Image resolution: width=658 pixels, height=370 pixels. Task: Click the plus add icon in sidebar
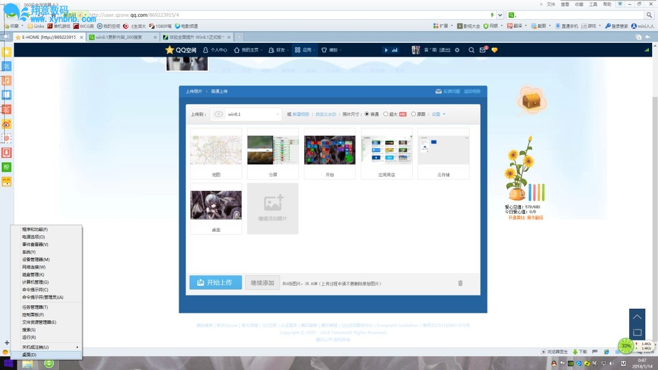(x=7, y=343)
